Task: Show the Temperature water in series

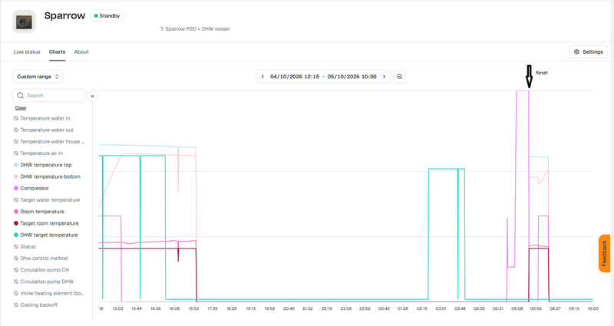Action: click(42, 118)
